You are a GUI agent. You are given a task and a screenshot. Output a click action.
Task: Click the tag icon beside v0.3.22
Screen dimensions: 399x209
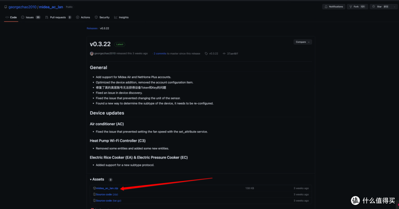click(206, 53)
